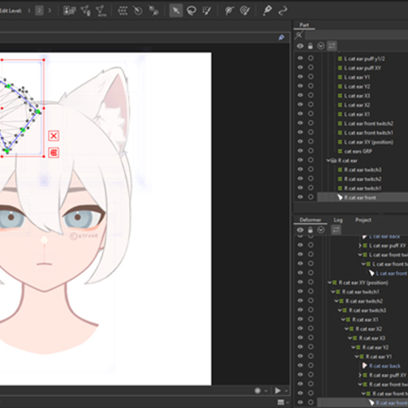Click the glue tool icon in toolbar
408x408 pixels.
point(153,11)
